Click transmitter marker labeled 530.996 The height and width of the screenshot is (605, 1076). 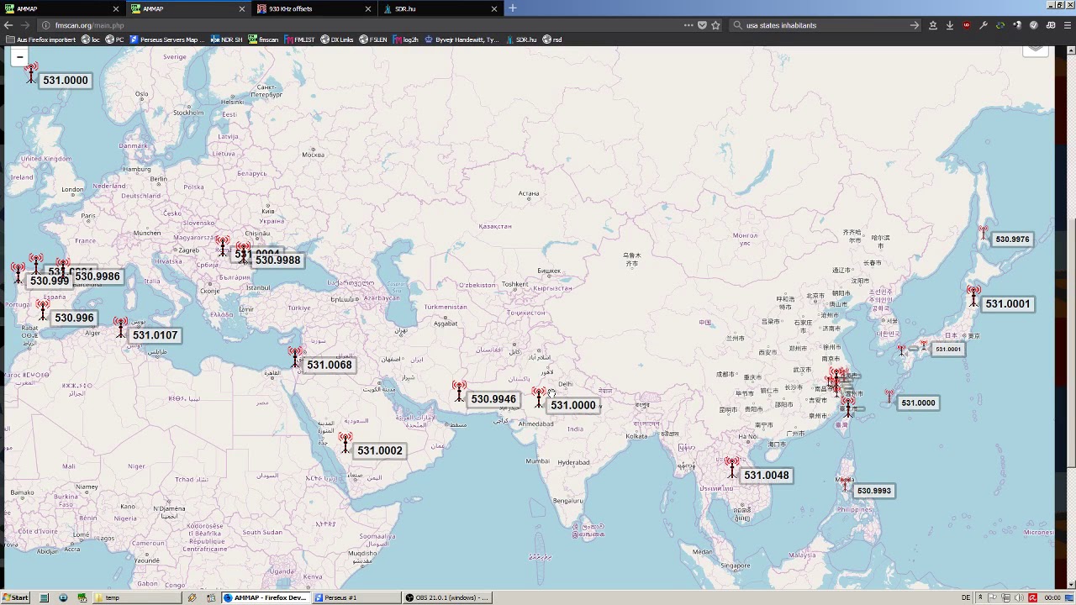43,310
